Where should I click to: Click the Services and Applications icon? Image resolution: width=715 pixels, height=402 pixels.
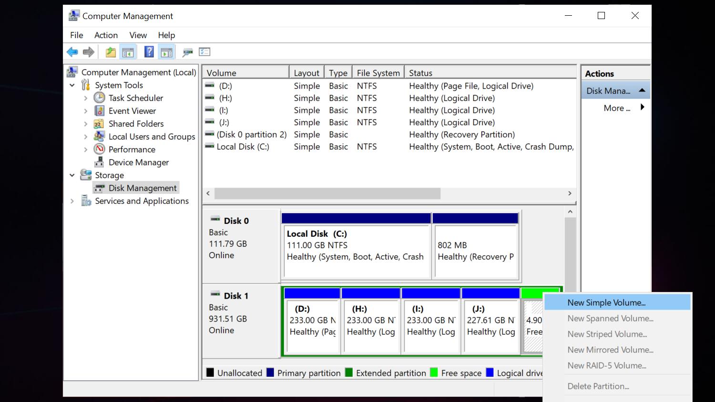click(86, 201)
